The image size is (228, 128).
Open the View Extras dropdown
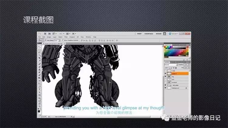54,34
